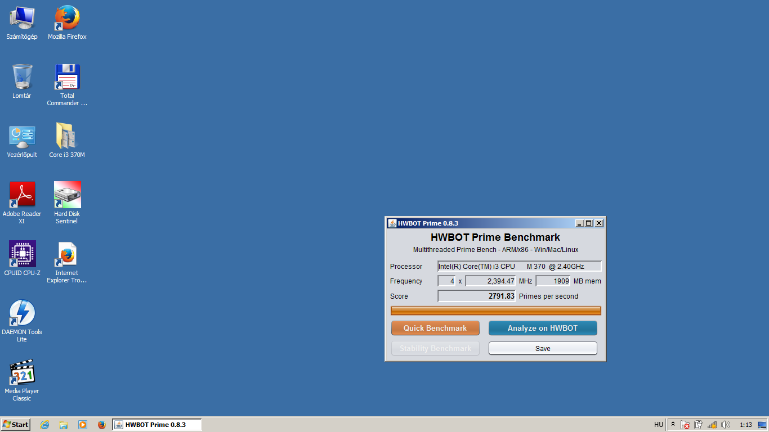
Task: Open the Lomtár recycle bin
Action: 22,82
